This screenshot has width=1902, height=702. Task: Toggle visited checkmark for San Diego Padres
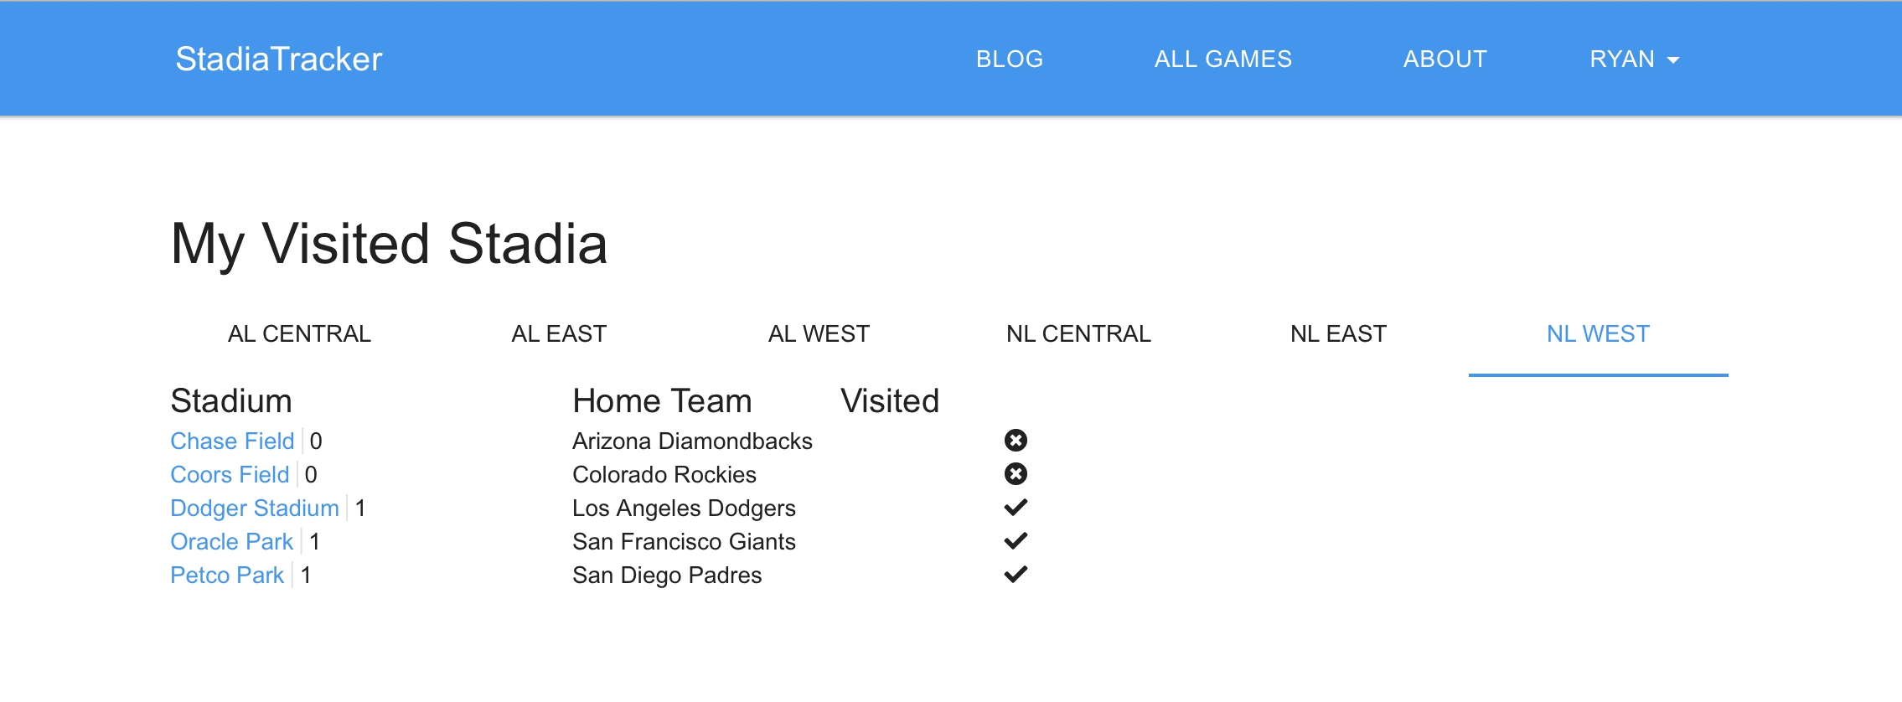click(x=1016, y=574)
